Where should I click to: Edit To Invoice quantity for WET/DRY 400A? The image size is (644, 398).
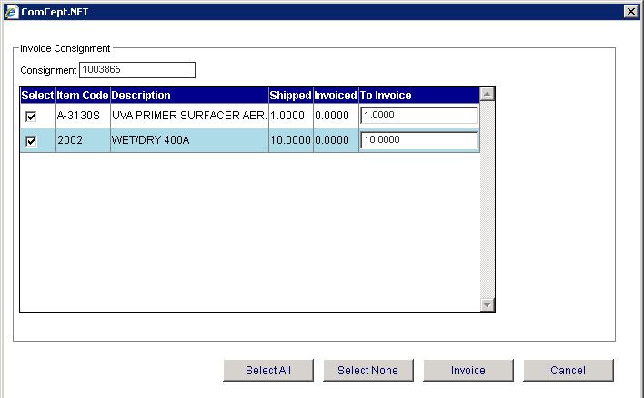coord(418,140)
